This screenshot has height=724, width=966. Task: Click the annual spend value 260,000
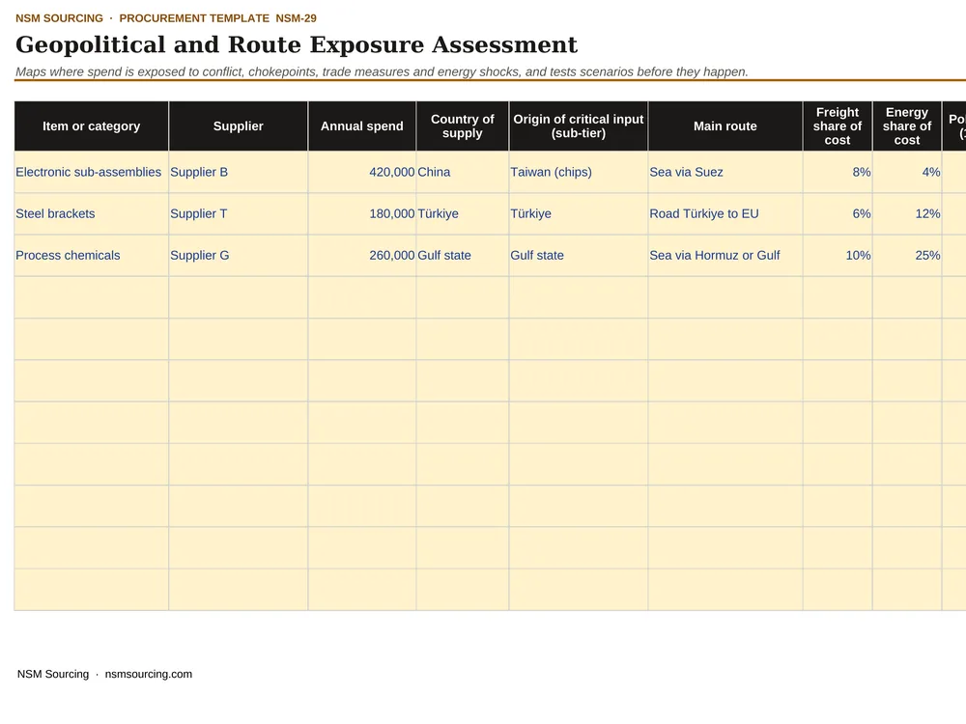click(x=362, y=256)
